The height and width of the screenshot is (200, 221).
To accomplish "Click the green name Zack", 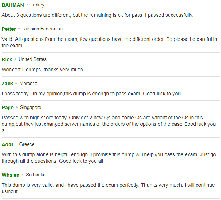I will coord(7,84).
